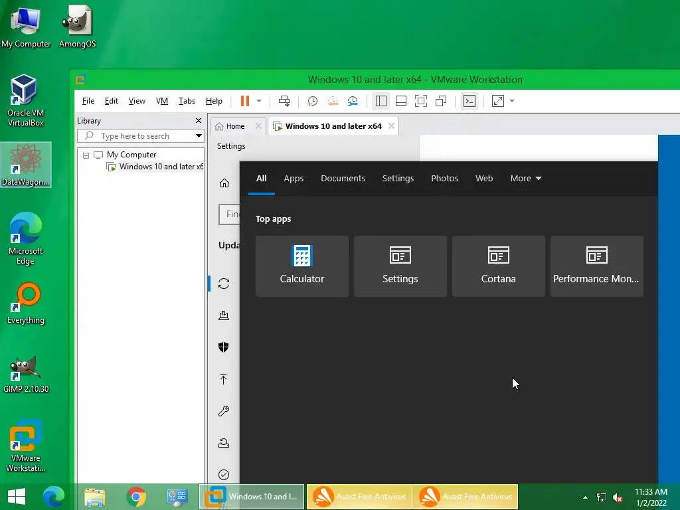Viewport: 680px width, 510px height.
Task: Open Performance Monitor from Top apps
Action: coord(597,266)
